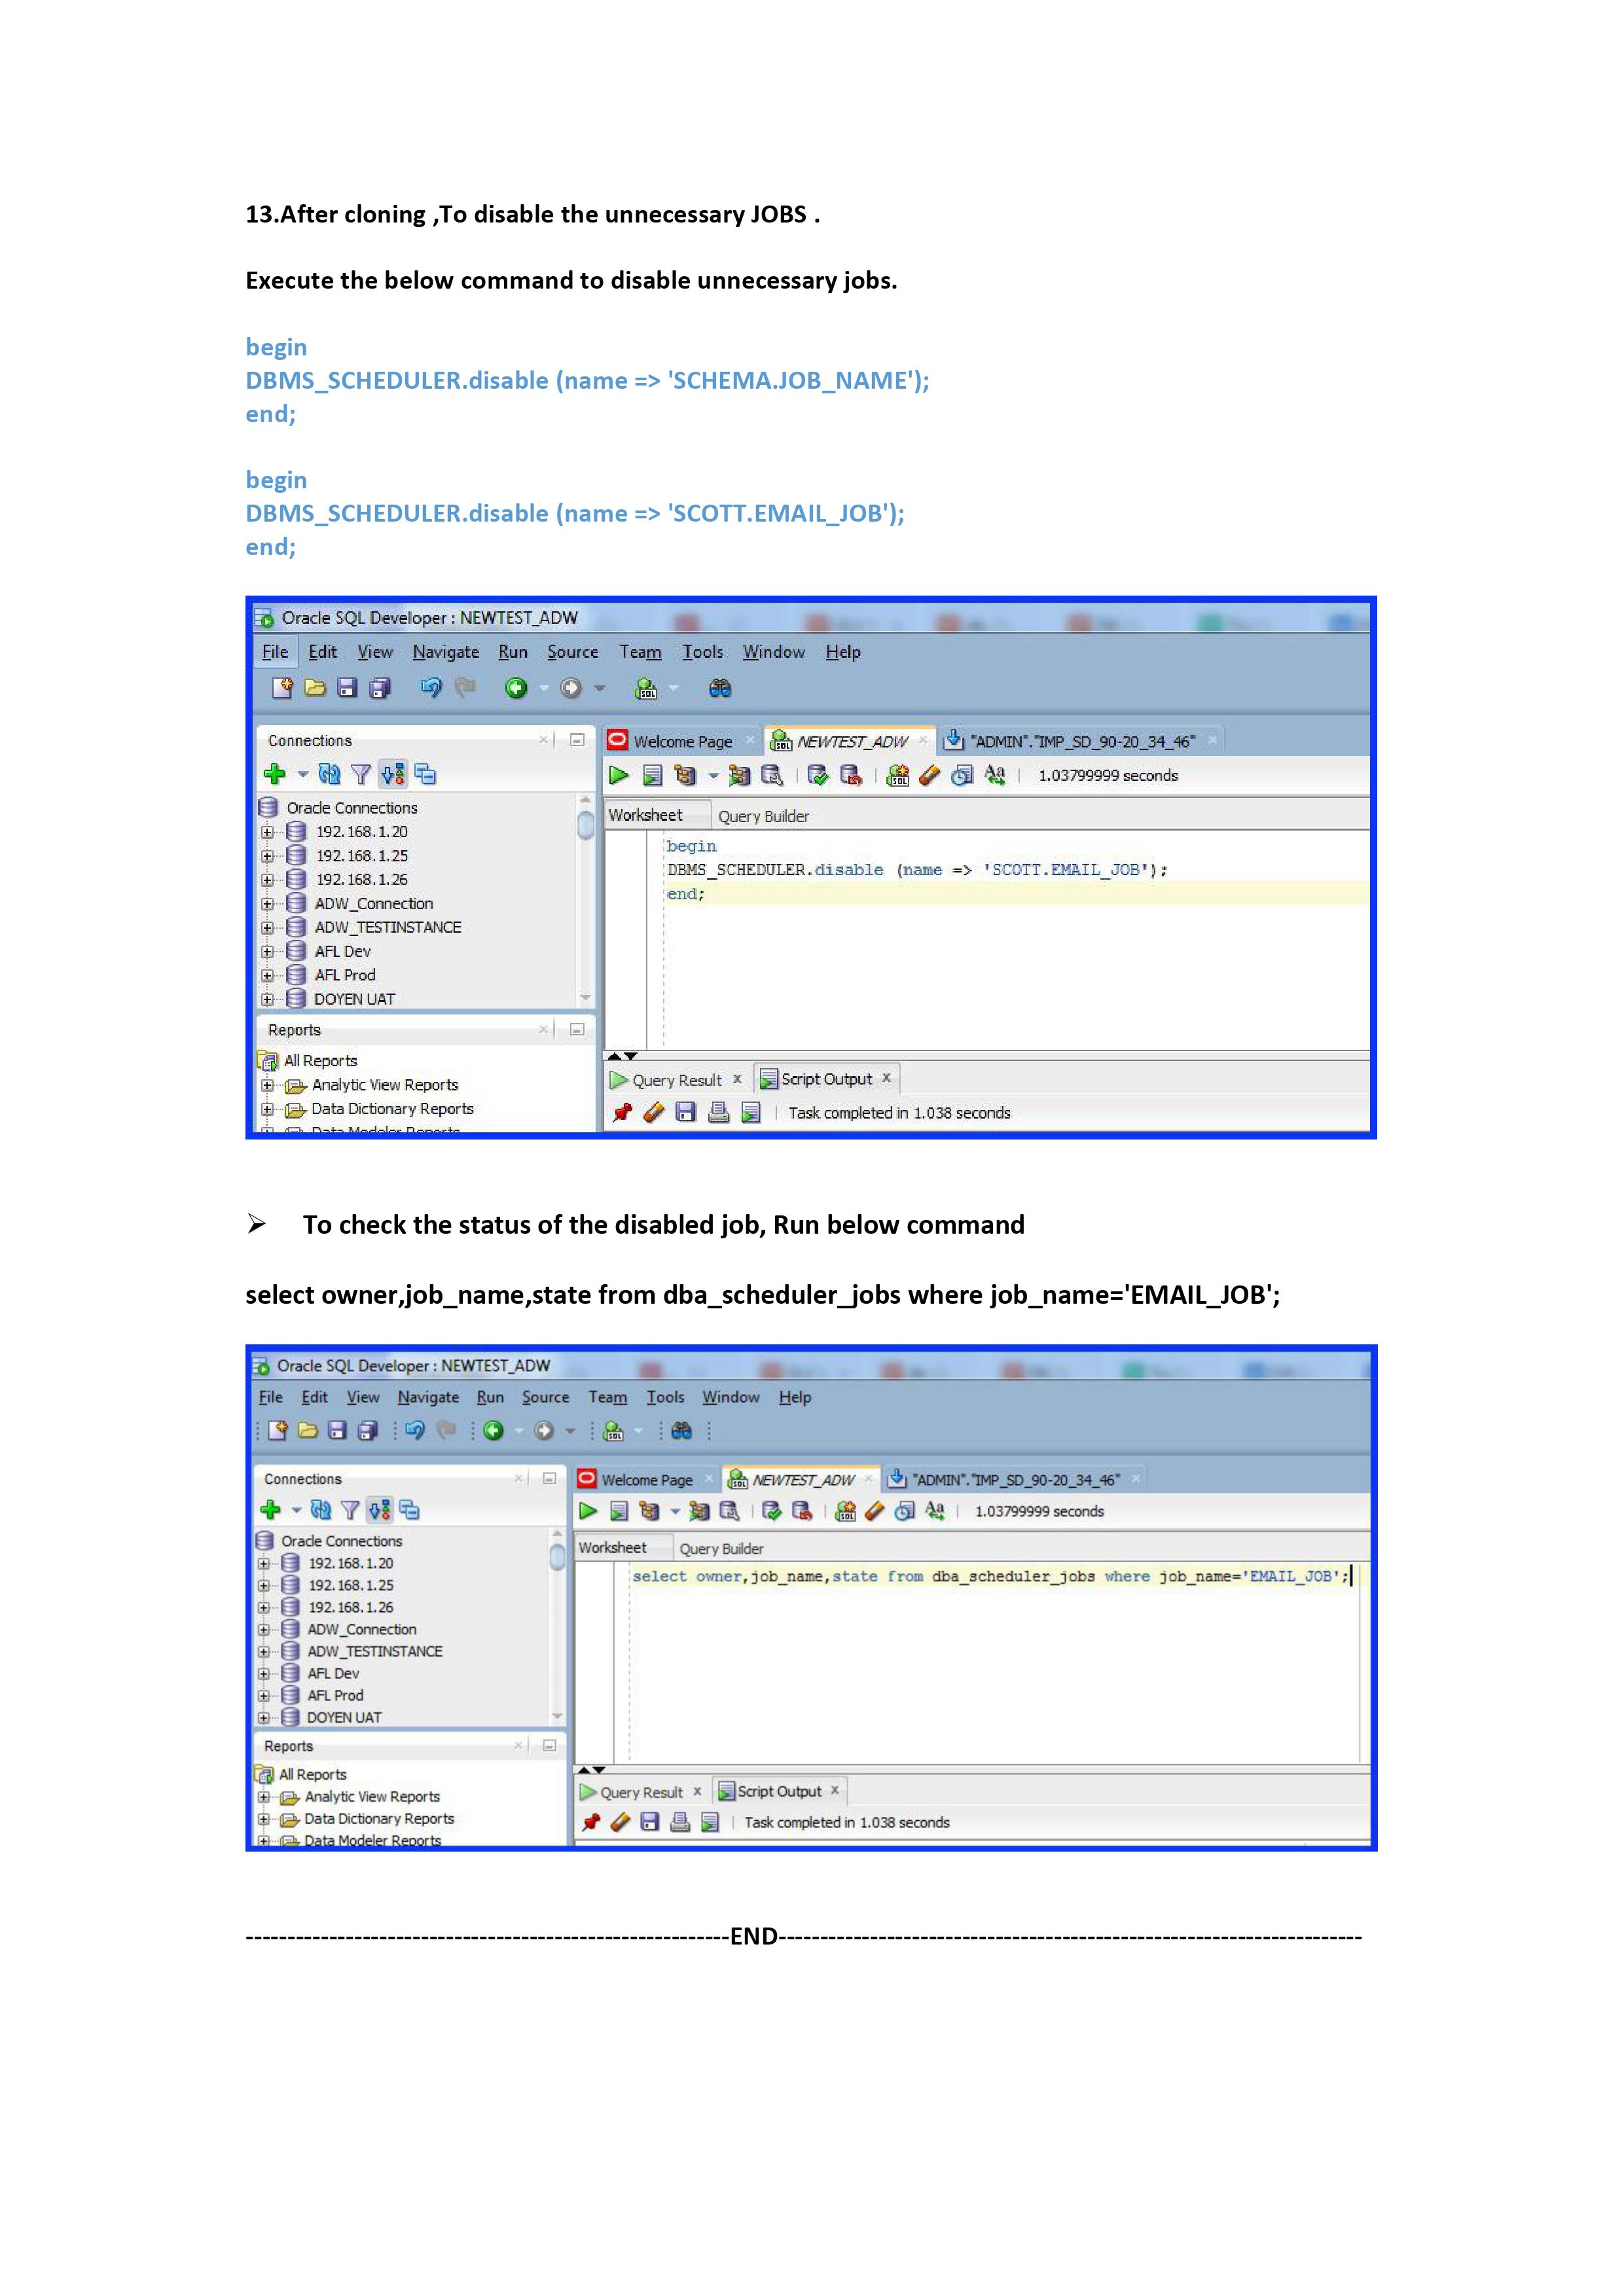
Task: Expand 192.168.1.20 node in disable-job screenshot
Action: click(x=267, y=832)
